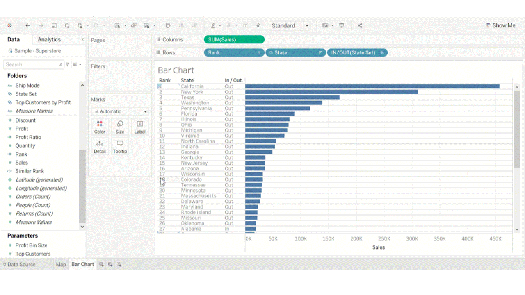Click the Duplicate worksheet toolbar icon
The image size is (525, 295).
coord(134,25)
